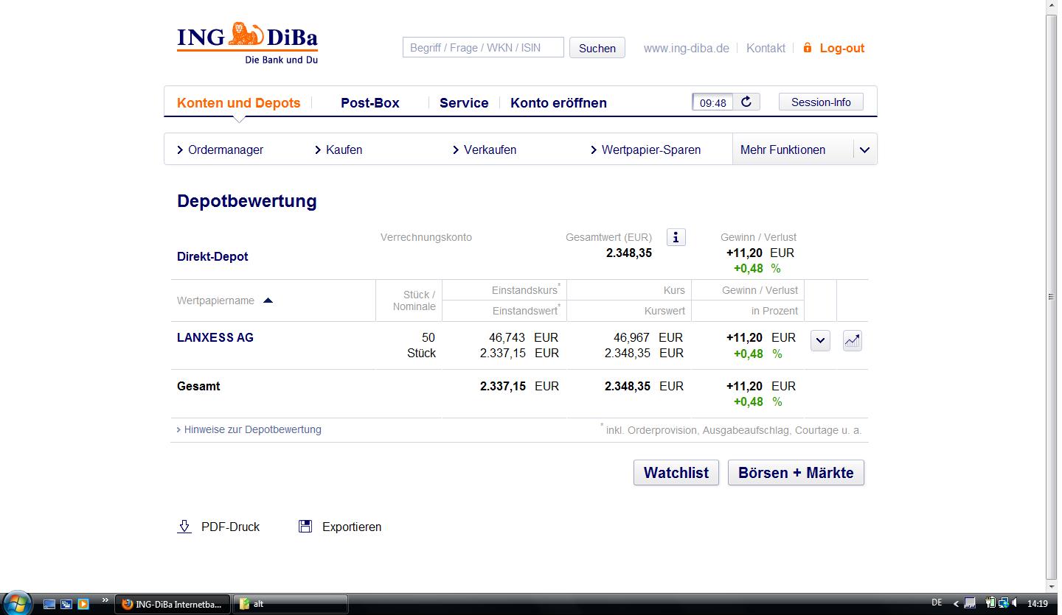Click Show Desktop quick launch icon
Viewport: 1062px width, 615px height.
point(49,604)
